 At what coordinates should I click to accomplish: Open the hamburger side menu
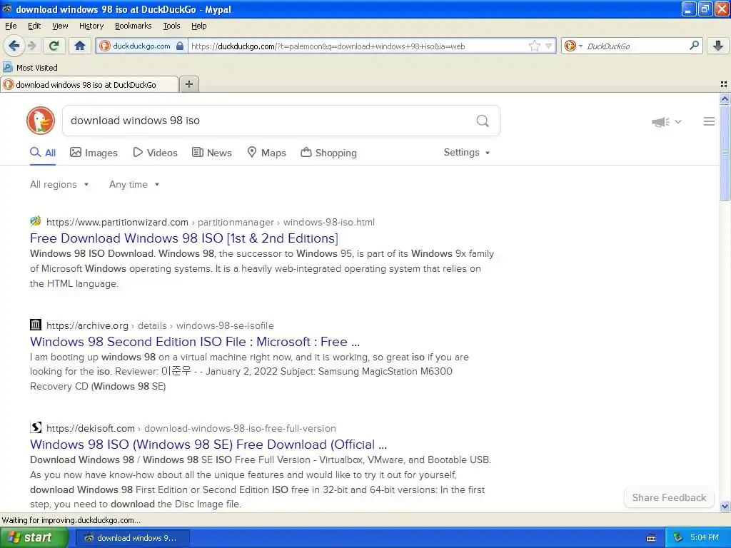coord(709,121)
